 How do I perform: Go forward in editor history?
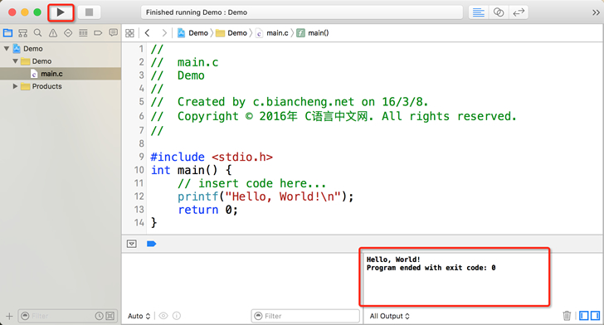(x=164, y=33)
